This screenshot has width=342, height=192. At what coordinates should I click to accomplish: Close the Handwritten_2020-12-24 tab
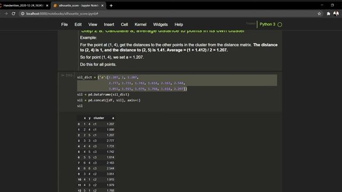pyautogui.click(x=47, y=5)
